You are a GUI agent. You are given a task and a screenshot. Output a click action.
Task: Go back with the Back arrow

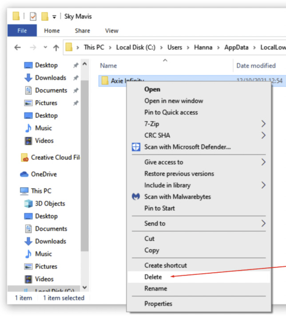pos(18,48)
